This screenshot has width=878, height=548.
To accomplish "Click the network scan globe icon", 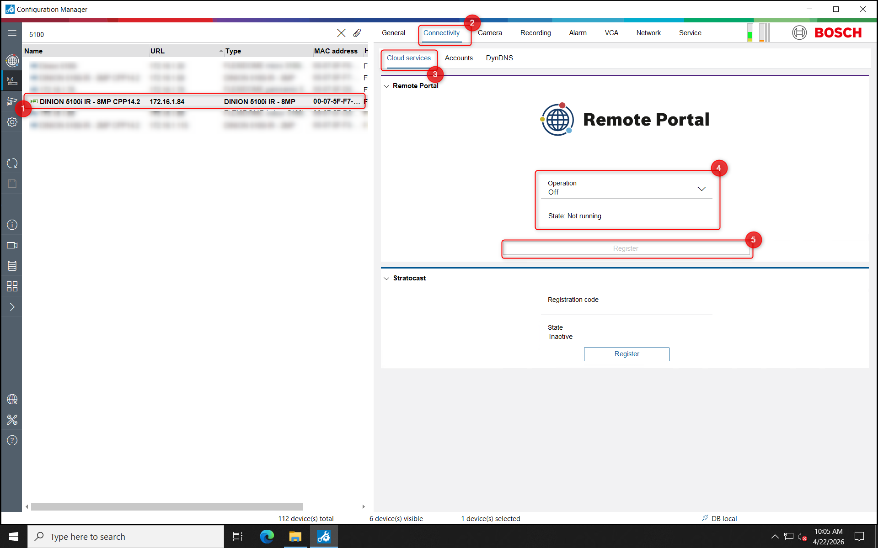I will 12,60.
